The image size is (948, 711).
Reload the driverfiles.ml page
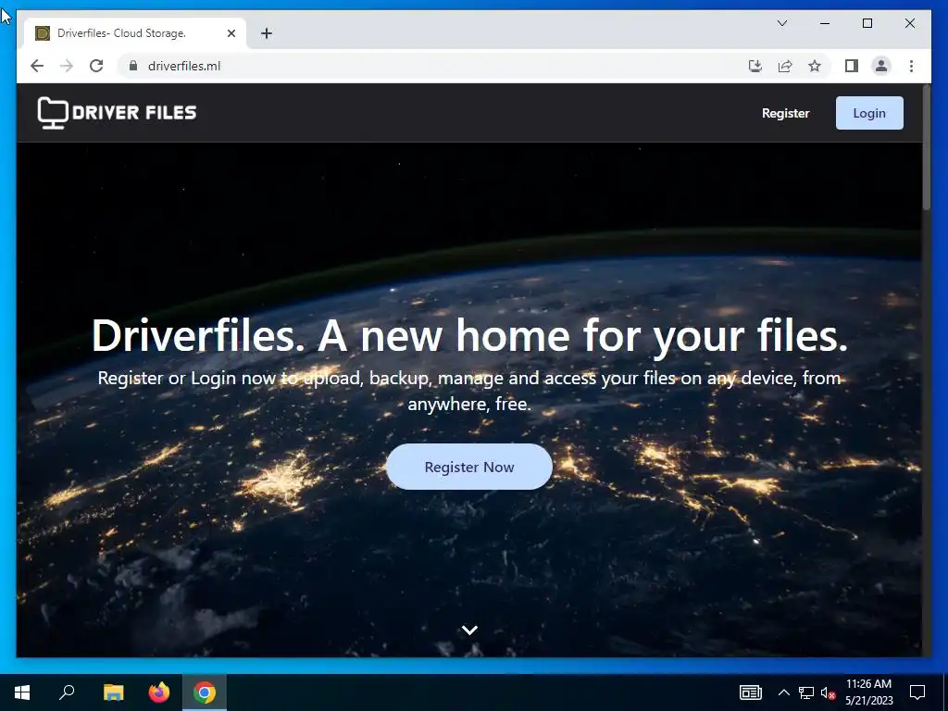point(96,66)
